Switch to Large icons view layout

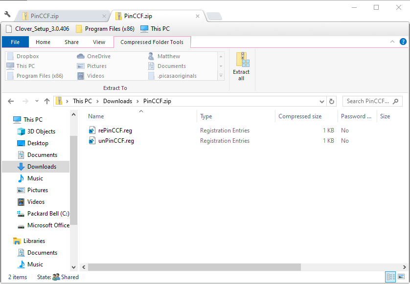click(401, 277)
